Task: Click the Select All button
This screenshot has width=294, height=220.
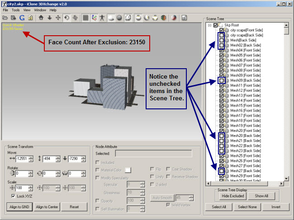Action: click(219, 207)
